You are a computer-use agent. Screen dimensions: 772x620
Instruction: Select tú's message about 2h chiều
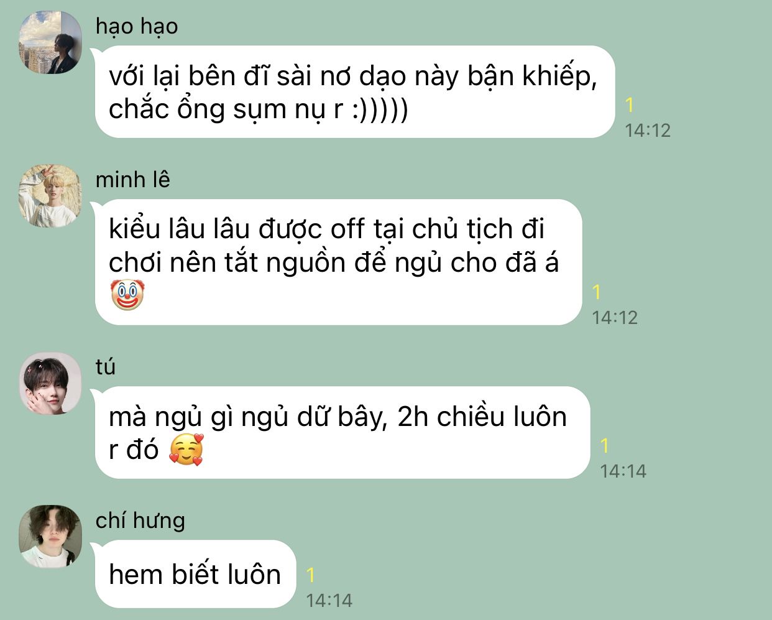coord(342,433)
